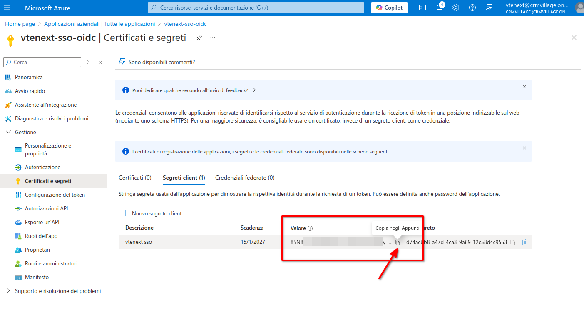Click the Microsoft Azure home link
584x333 pixels.
[x=47, y=8]
